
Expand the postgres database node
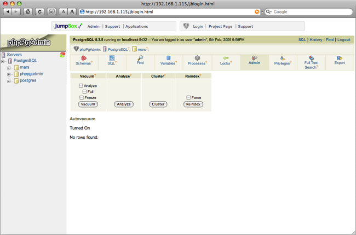9,81
